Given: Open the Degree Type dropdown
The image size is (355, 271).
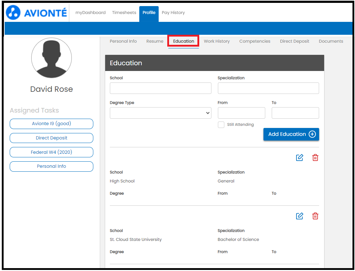Looking at the screenshot, I should click(x=160, y=113).
